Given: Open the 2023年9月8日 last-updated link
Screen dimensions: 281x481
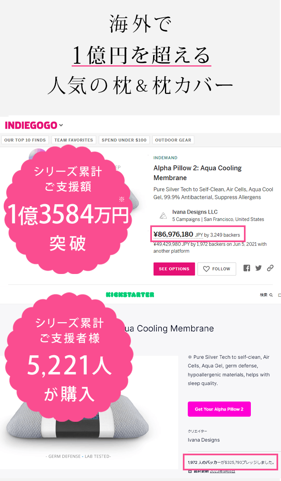Looking at the screenshot, I should click(223, 471).
